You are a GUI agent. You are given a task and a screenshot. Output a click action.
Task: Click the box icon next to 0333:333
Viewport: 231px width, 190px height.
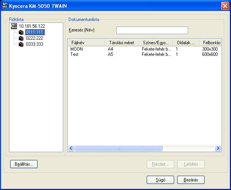point(21,44)
